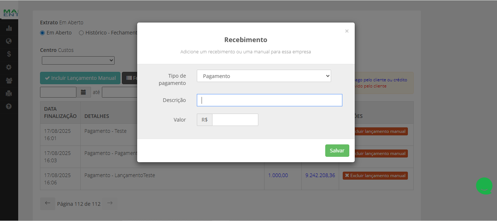Select the 'Histórico - Fechamento' radio option
The image size is (497, 221).
(81, 33)
